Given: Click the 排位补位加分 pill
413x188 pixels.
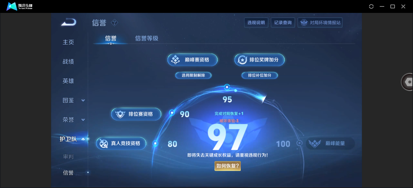Looking at the screenshot, I should 260,75.
